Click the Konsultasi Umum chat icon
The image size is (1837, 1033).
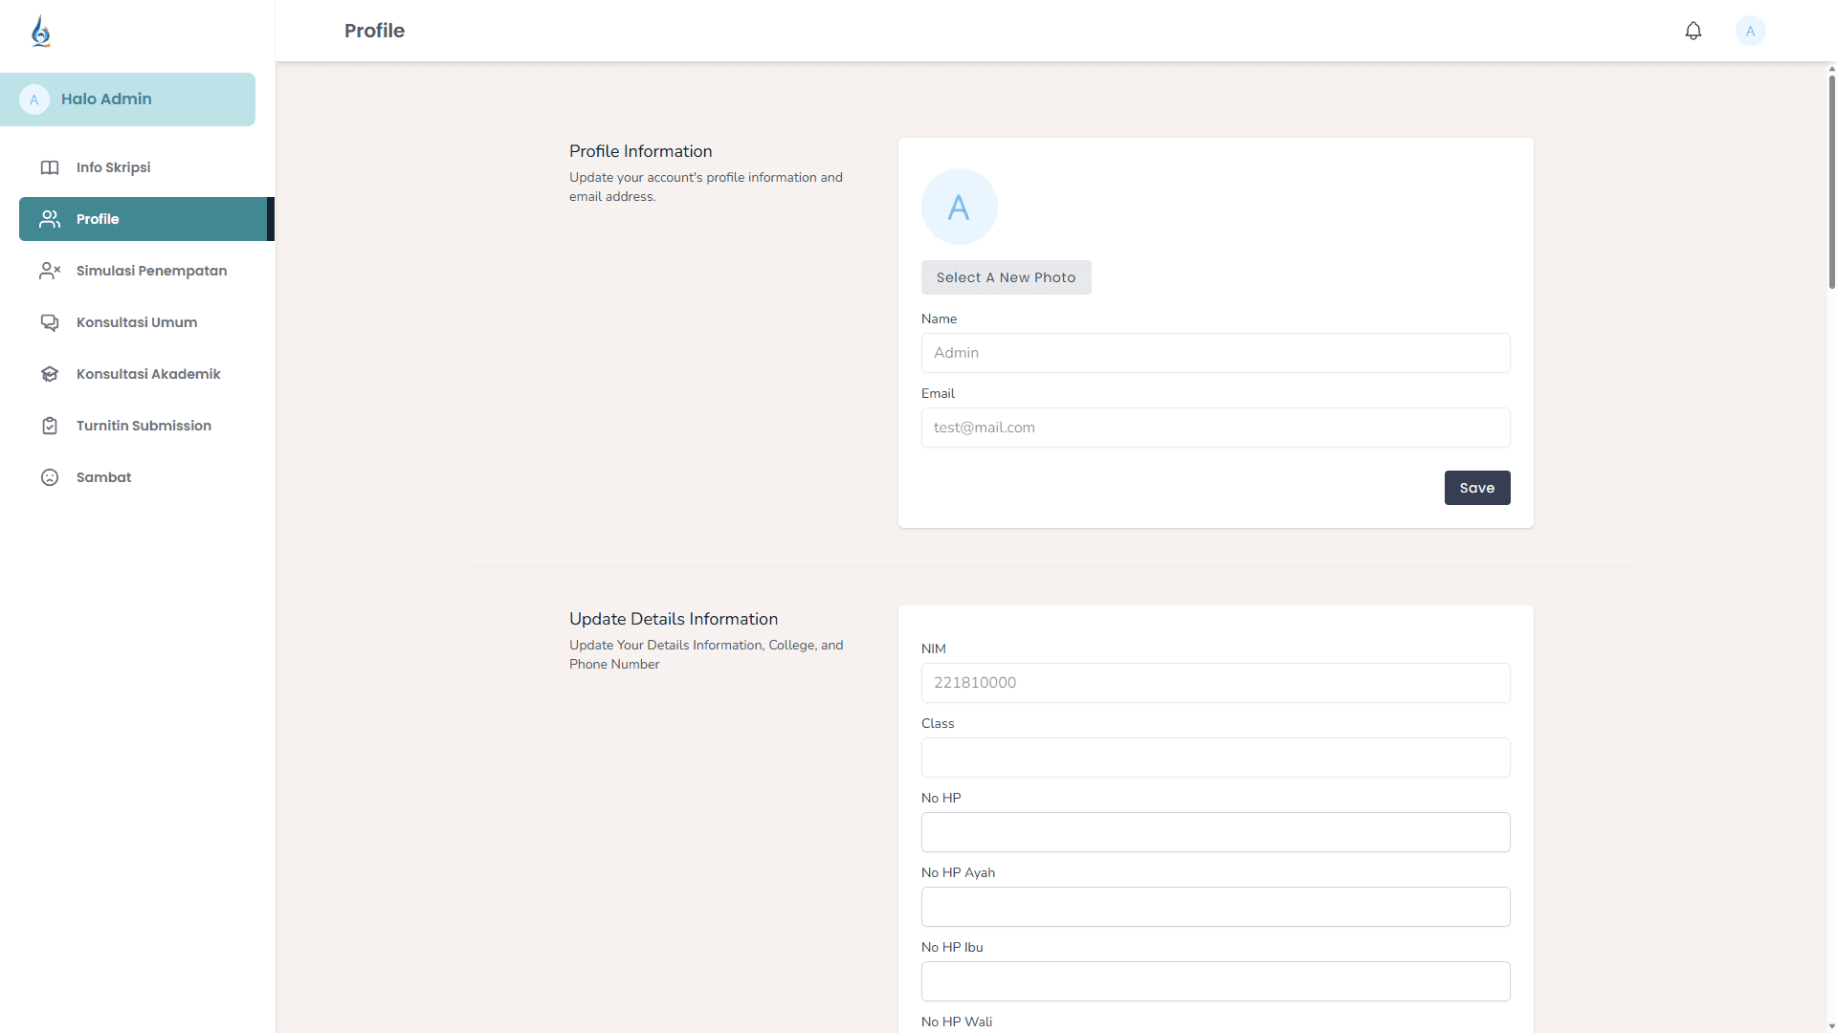pyautogui.click(x=50, y=322)
